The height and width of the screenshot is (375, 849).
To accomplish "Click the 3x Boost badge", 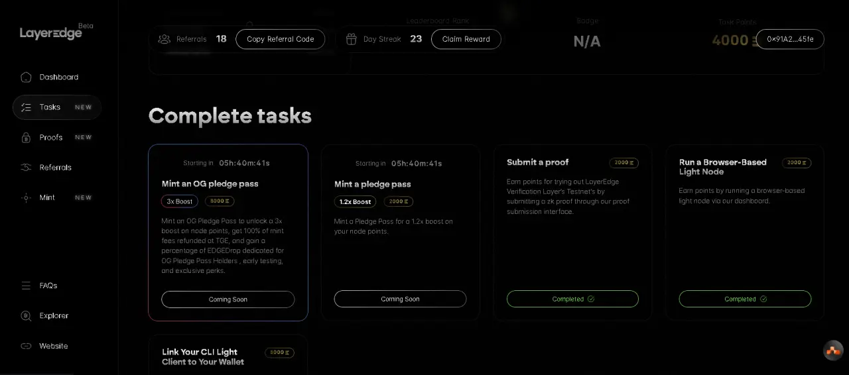I will [180, 201].
